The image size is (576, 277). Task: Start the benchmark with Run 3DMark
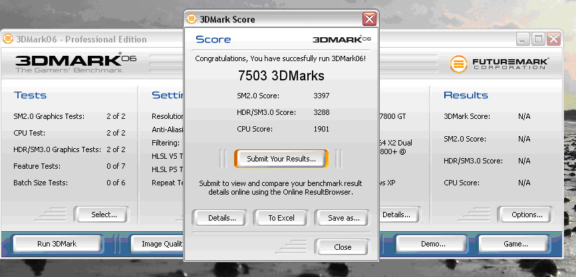(57, 244)
